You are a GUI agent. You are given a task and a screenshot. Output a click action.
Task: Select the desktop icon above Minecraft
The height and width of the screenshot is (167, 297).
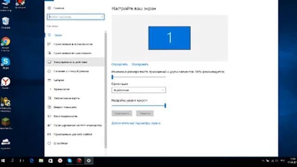point(6,104)
